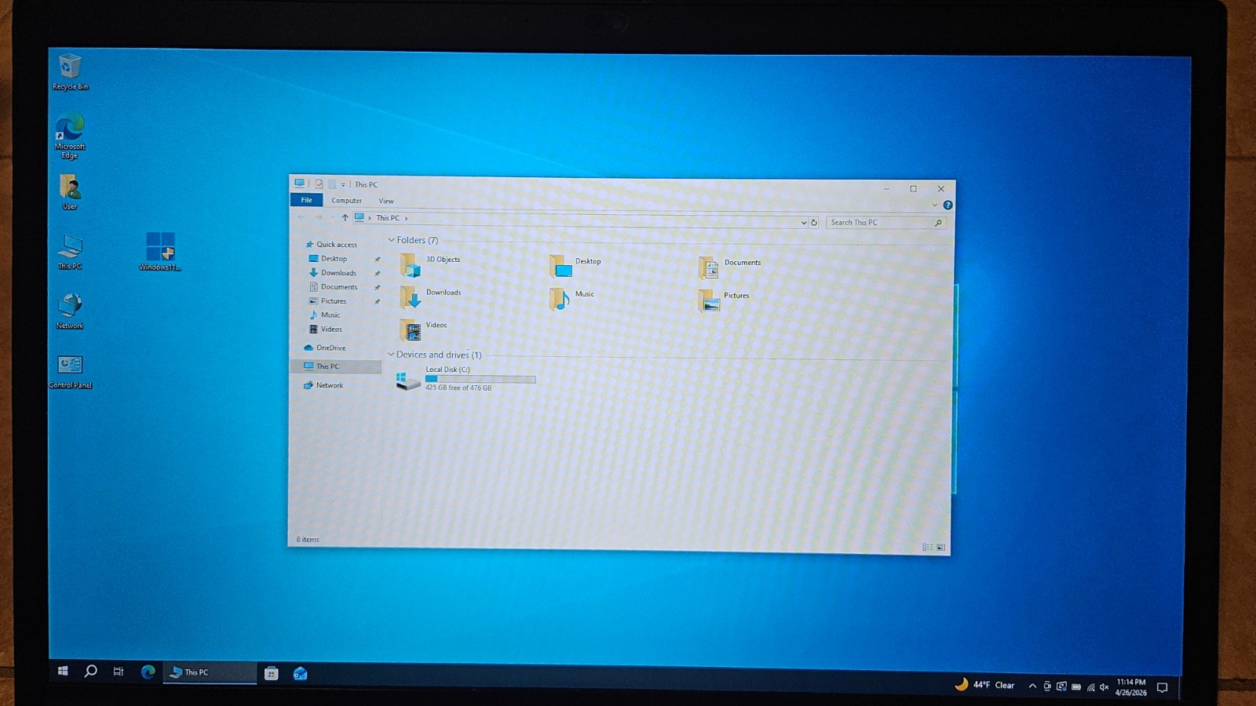
Task: Open taskbar Search magnifier
Action: [x=91, y=671]
